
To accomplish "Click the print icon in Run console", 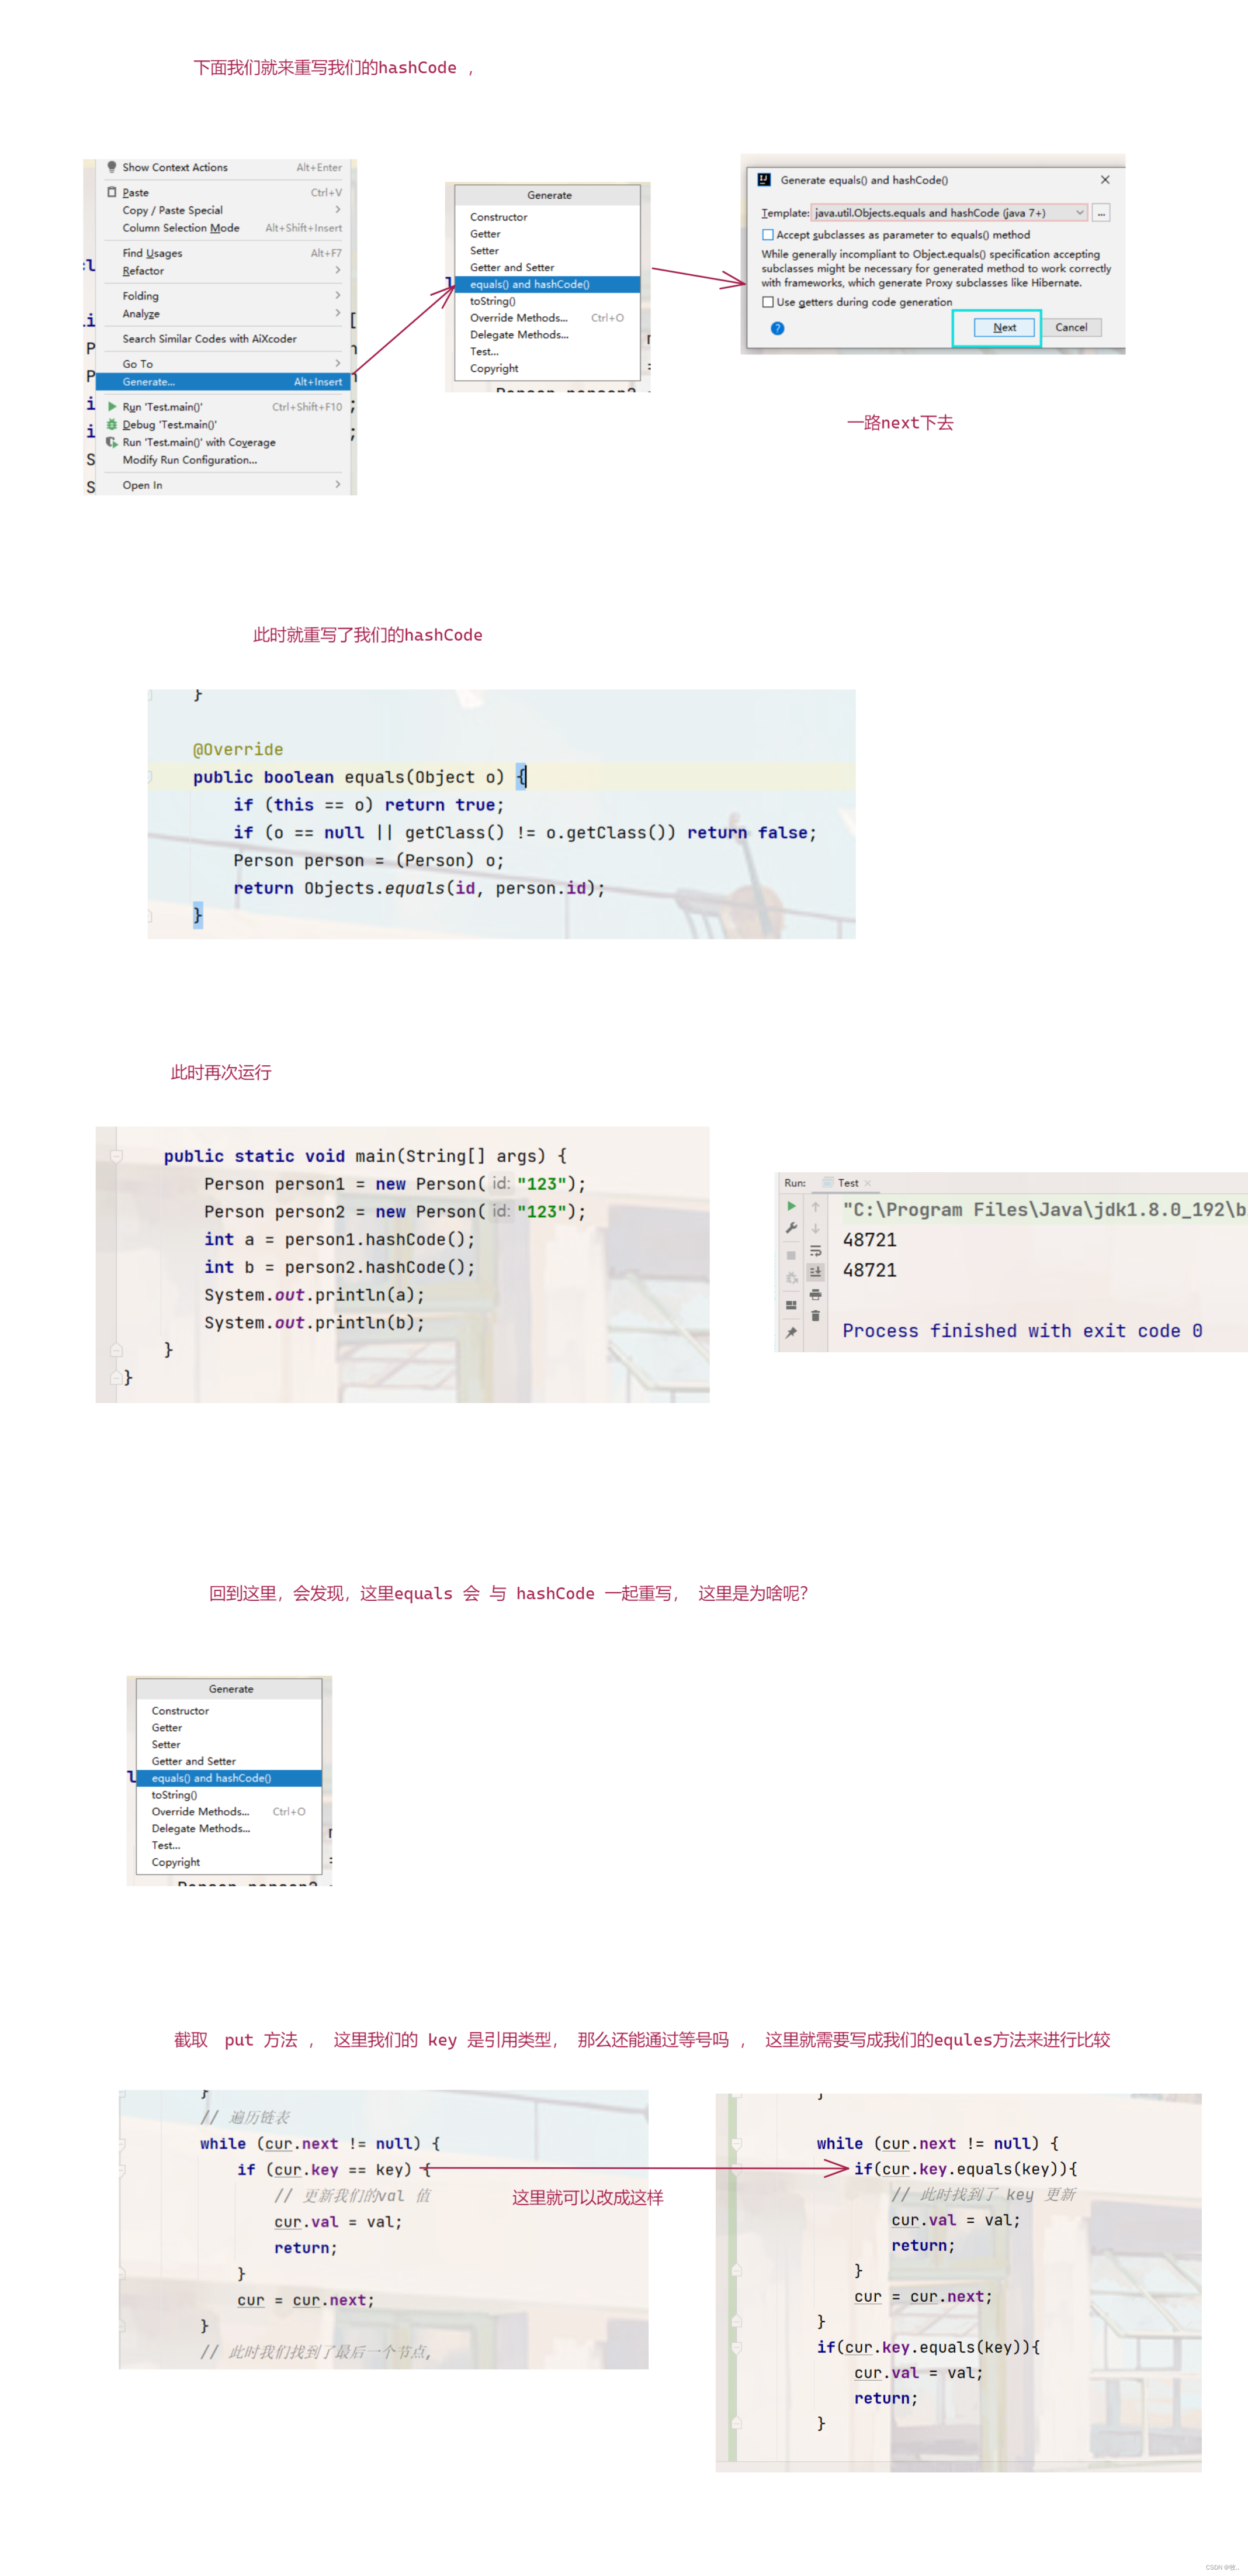I will pyautogui.click(x=815, y=1294).
